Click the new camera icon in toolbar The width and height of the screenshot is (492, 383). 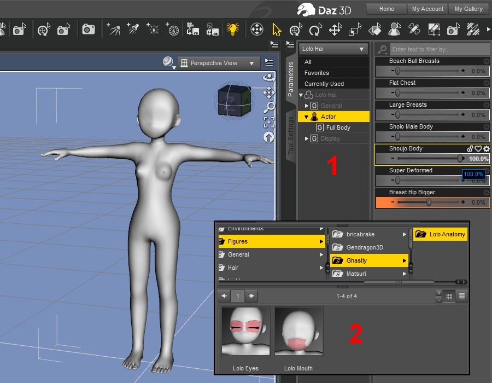point(88,29)
